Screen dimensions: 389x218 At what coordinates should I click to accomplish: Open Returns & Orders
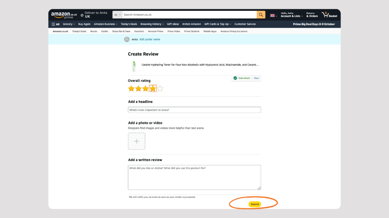pyautogui.click(x=312, y=15)
